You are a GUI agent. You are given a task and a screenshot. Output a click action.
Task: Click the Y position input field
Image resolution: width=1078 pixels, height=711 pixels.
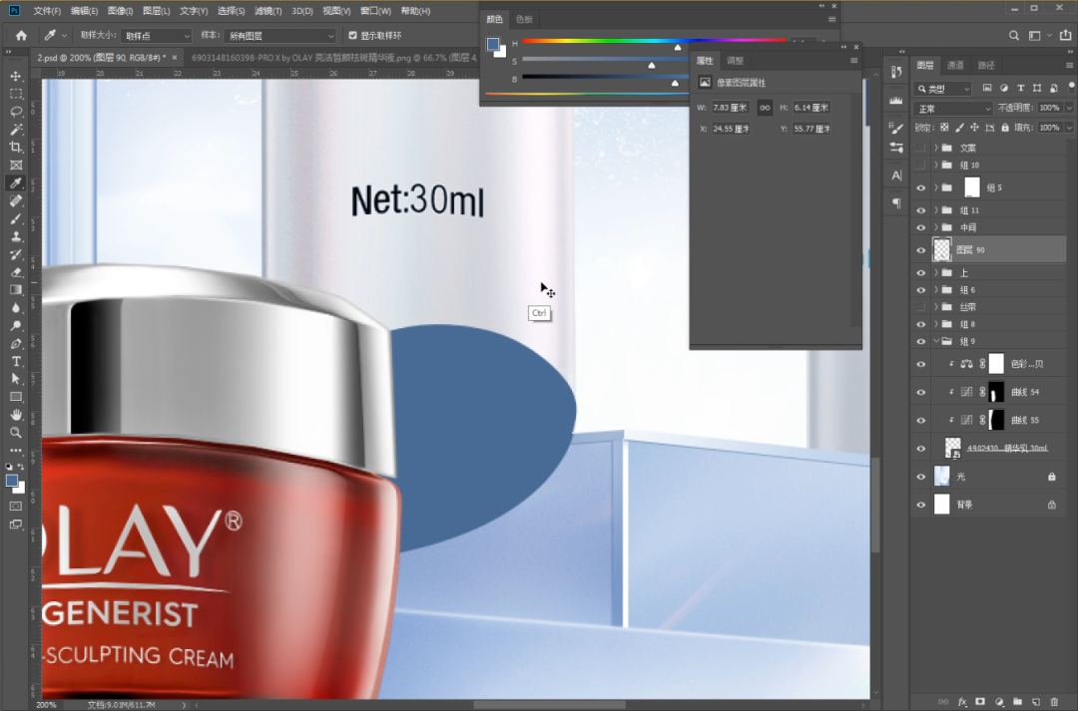[x=811, y=129]
